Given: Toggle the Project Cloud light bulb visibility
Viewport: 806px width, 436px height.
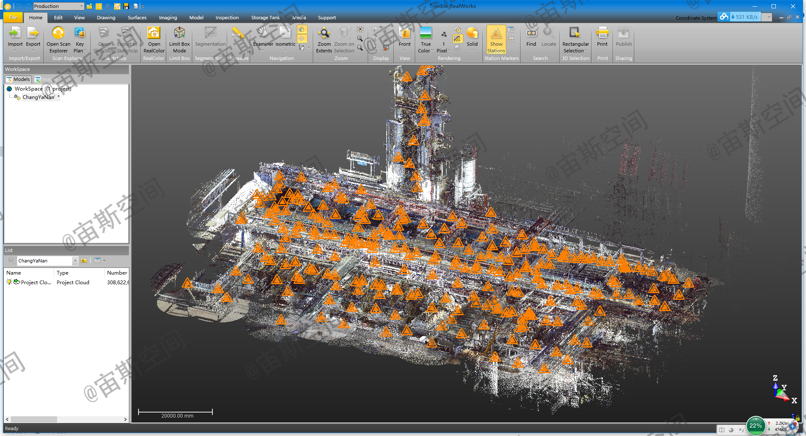Looking at the screenshot, I should tap(9, 282).
